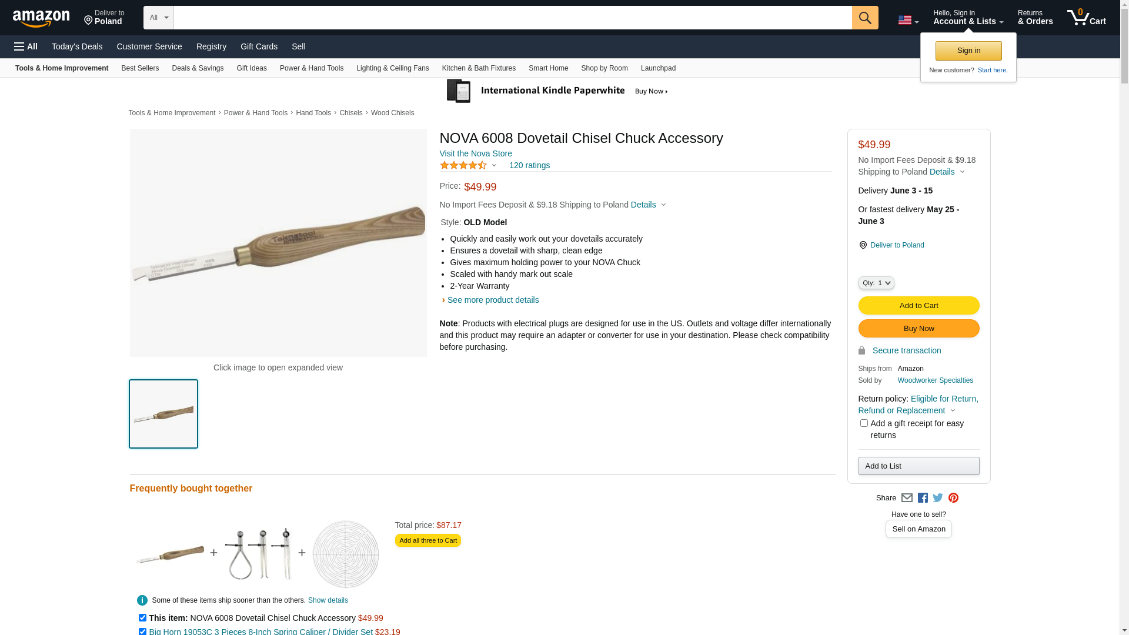
Task: Share product on Twitter
Action: 938,498
